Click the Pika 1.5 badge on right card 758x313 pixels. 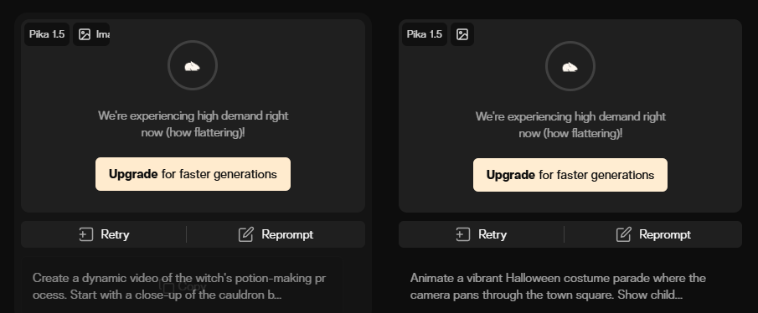[425, 34]
